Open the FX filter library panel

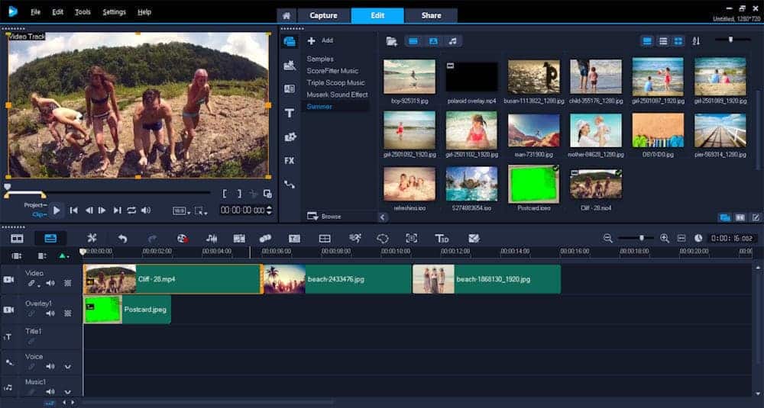pos(290,161)
